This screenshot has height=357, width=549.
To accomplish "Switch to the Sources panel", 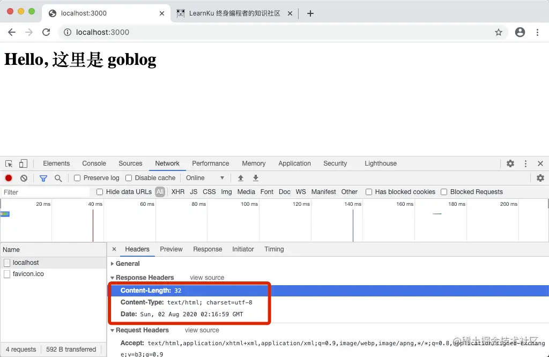I will [x=130, y=163].
